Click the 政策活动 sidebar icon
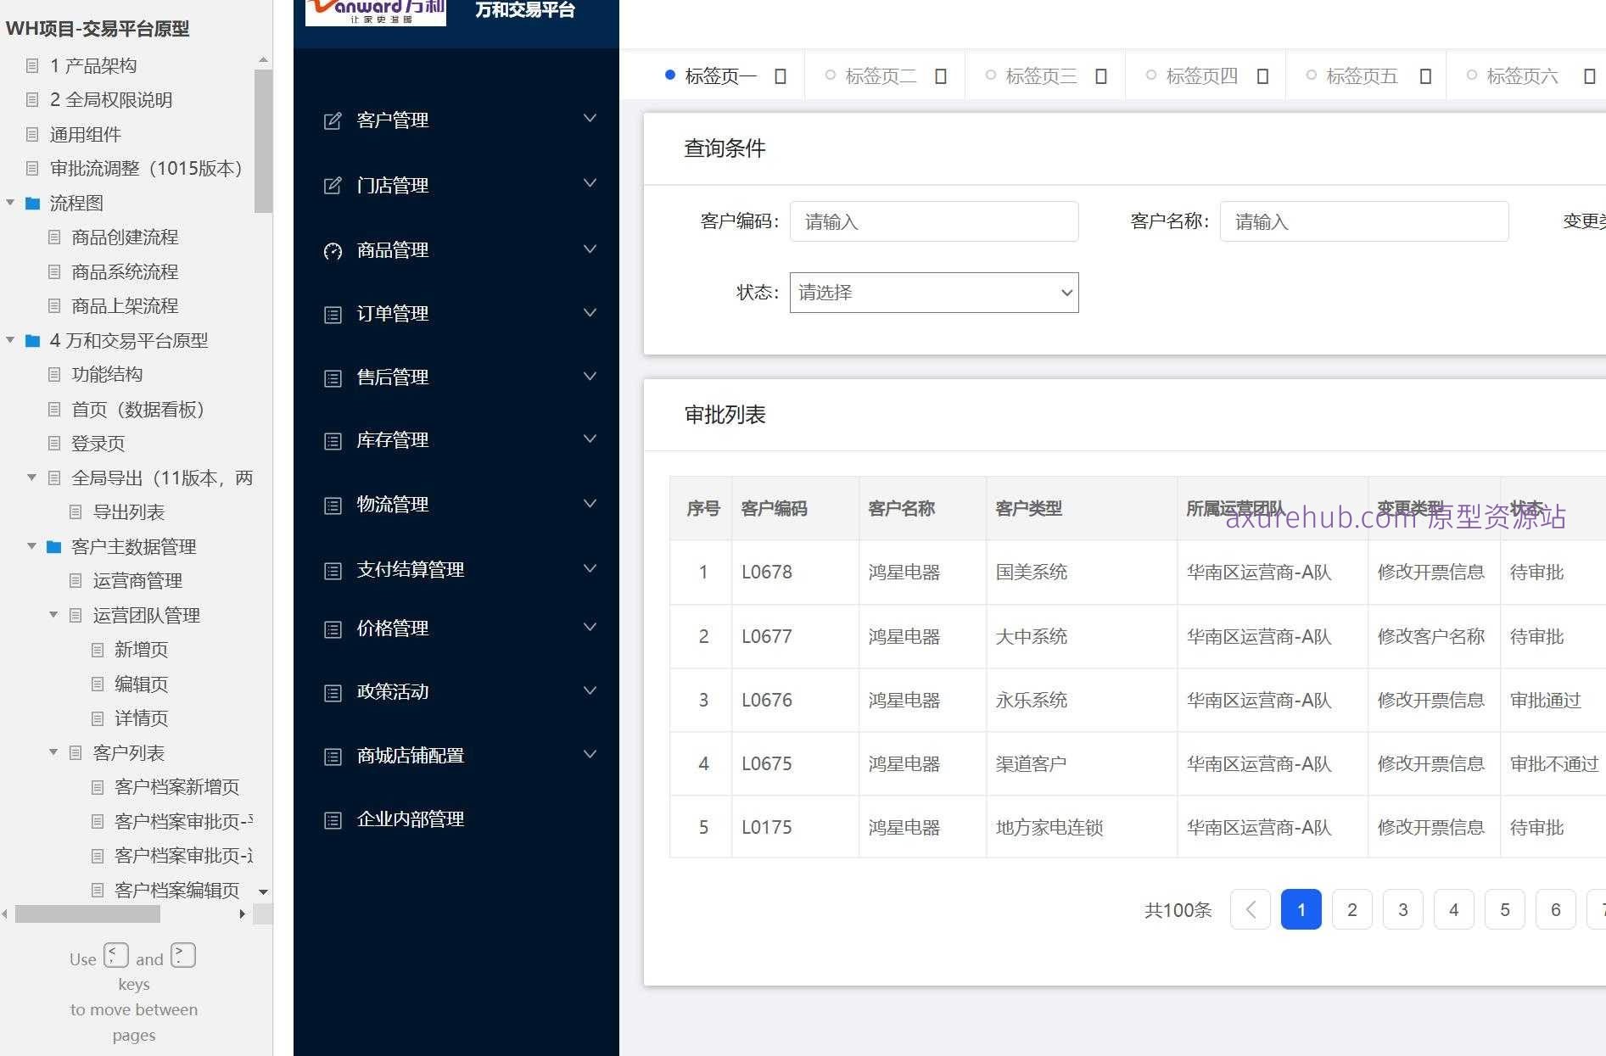 [332, 691]
